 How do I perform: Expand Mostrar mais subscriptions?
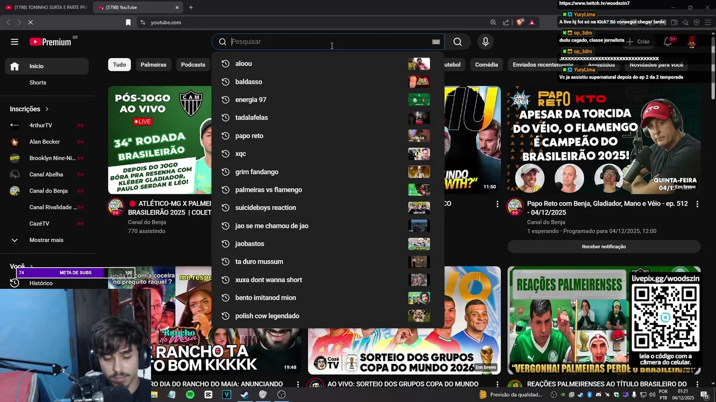tap(47, 240)
